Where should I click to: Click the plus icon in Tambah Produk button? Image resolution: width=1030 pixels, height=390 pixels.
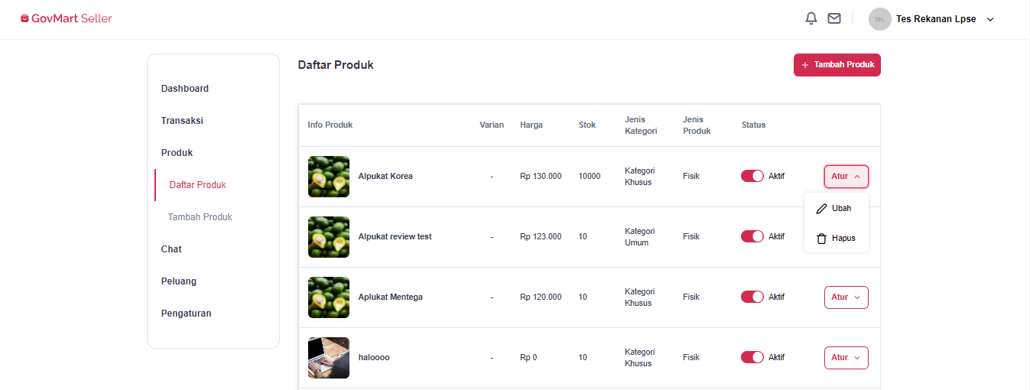805,65
